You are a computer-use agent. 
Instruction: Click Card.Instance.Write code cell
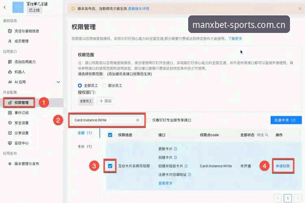click(x=216, y=166)
